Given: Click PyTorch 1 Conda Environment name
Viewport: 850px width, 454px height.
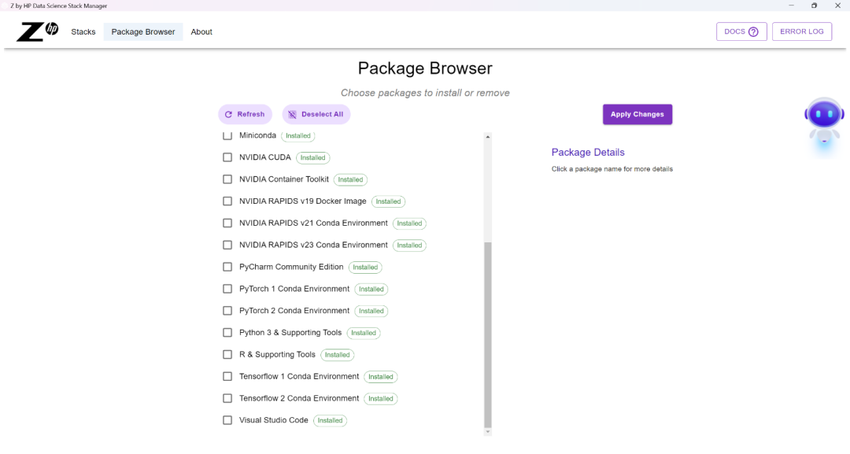Looking at the screenshot, I should (294, 289).
